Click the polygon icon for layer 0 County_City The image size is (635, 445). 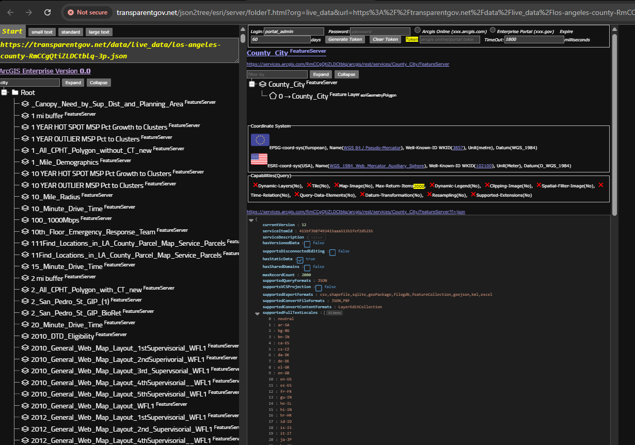coord(273,96)
